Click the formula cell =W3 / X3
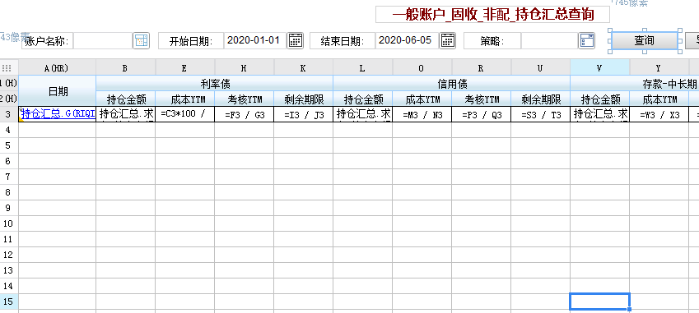Viewport: 699px width, 313px height. [x=659, y=114]
